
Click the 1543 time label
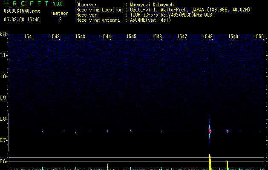(81, 37)
